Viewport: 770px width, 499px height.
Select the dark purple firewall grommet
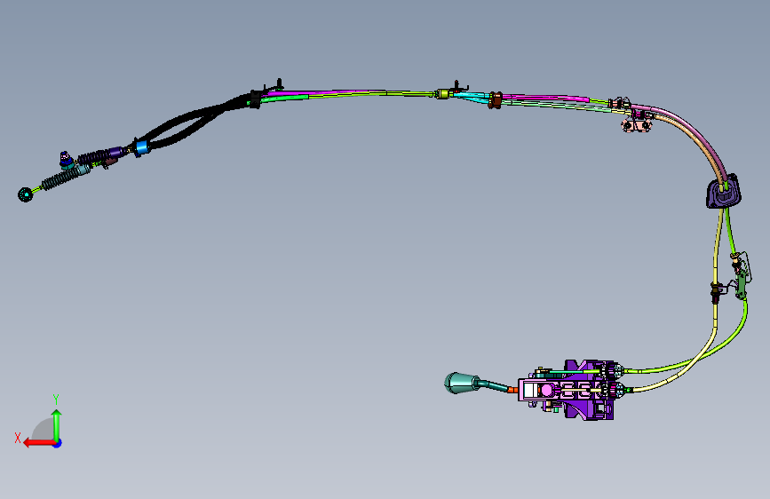point(723,192)
